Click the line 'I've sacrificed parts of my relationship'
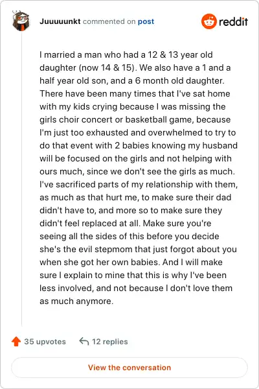Viewport: 259px width, 389px height. (139, 184)
